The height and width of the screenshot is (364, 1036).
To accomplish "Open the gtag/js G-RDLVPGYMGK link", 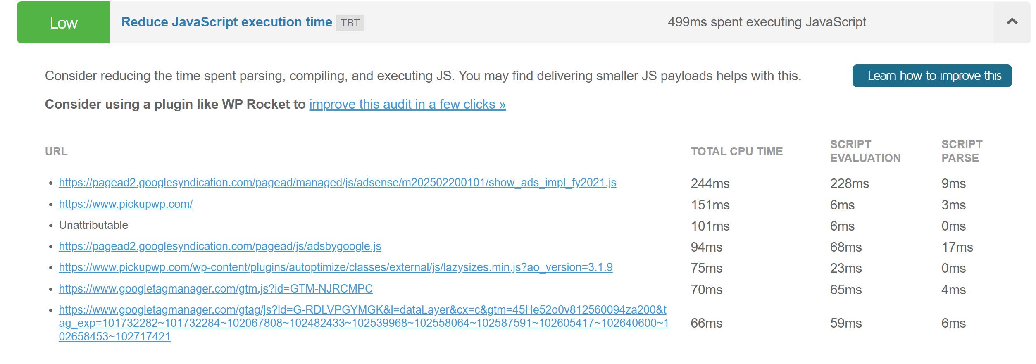I will [x=364, y=323].
